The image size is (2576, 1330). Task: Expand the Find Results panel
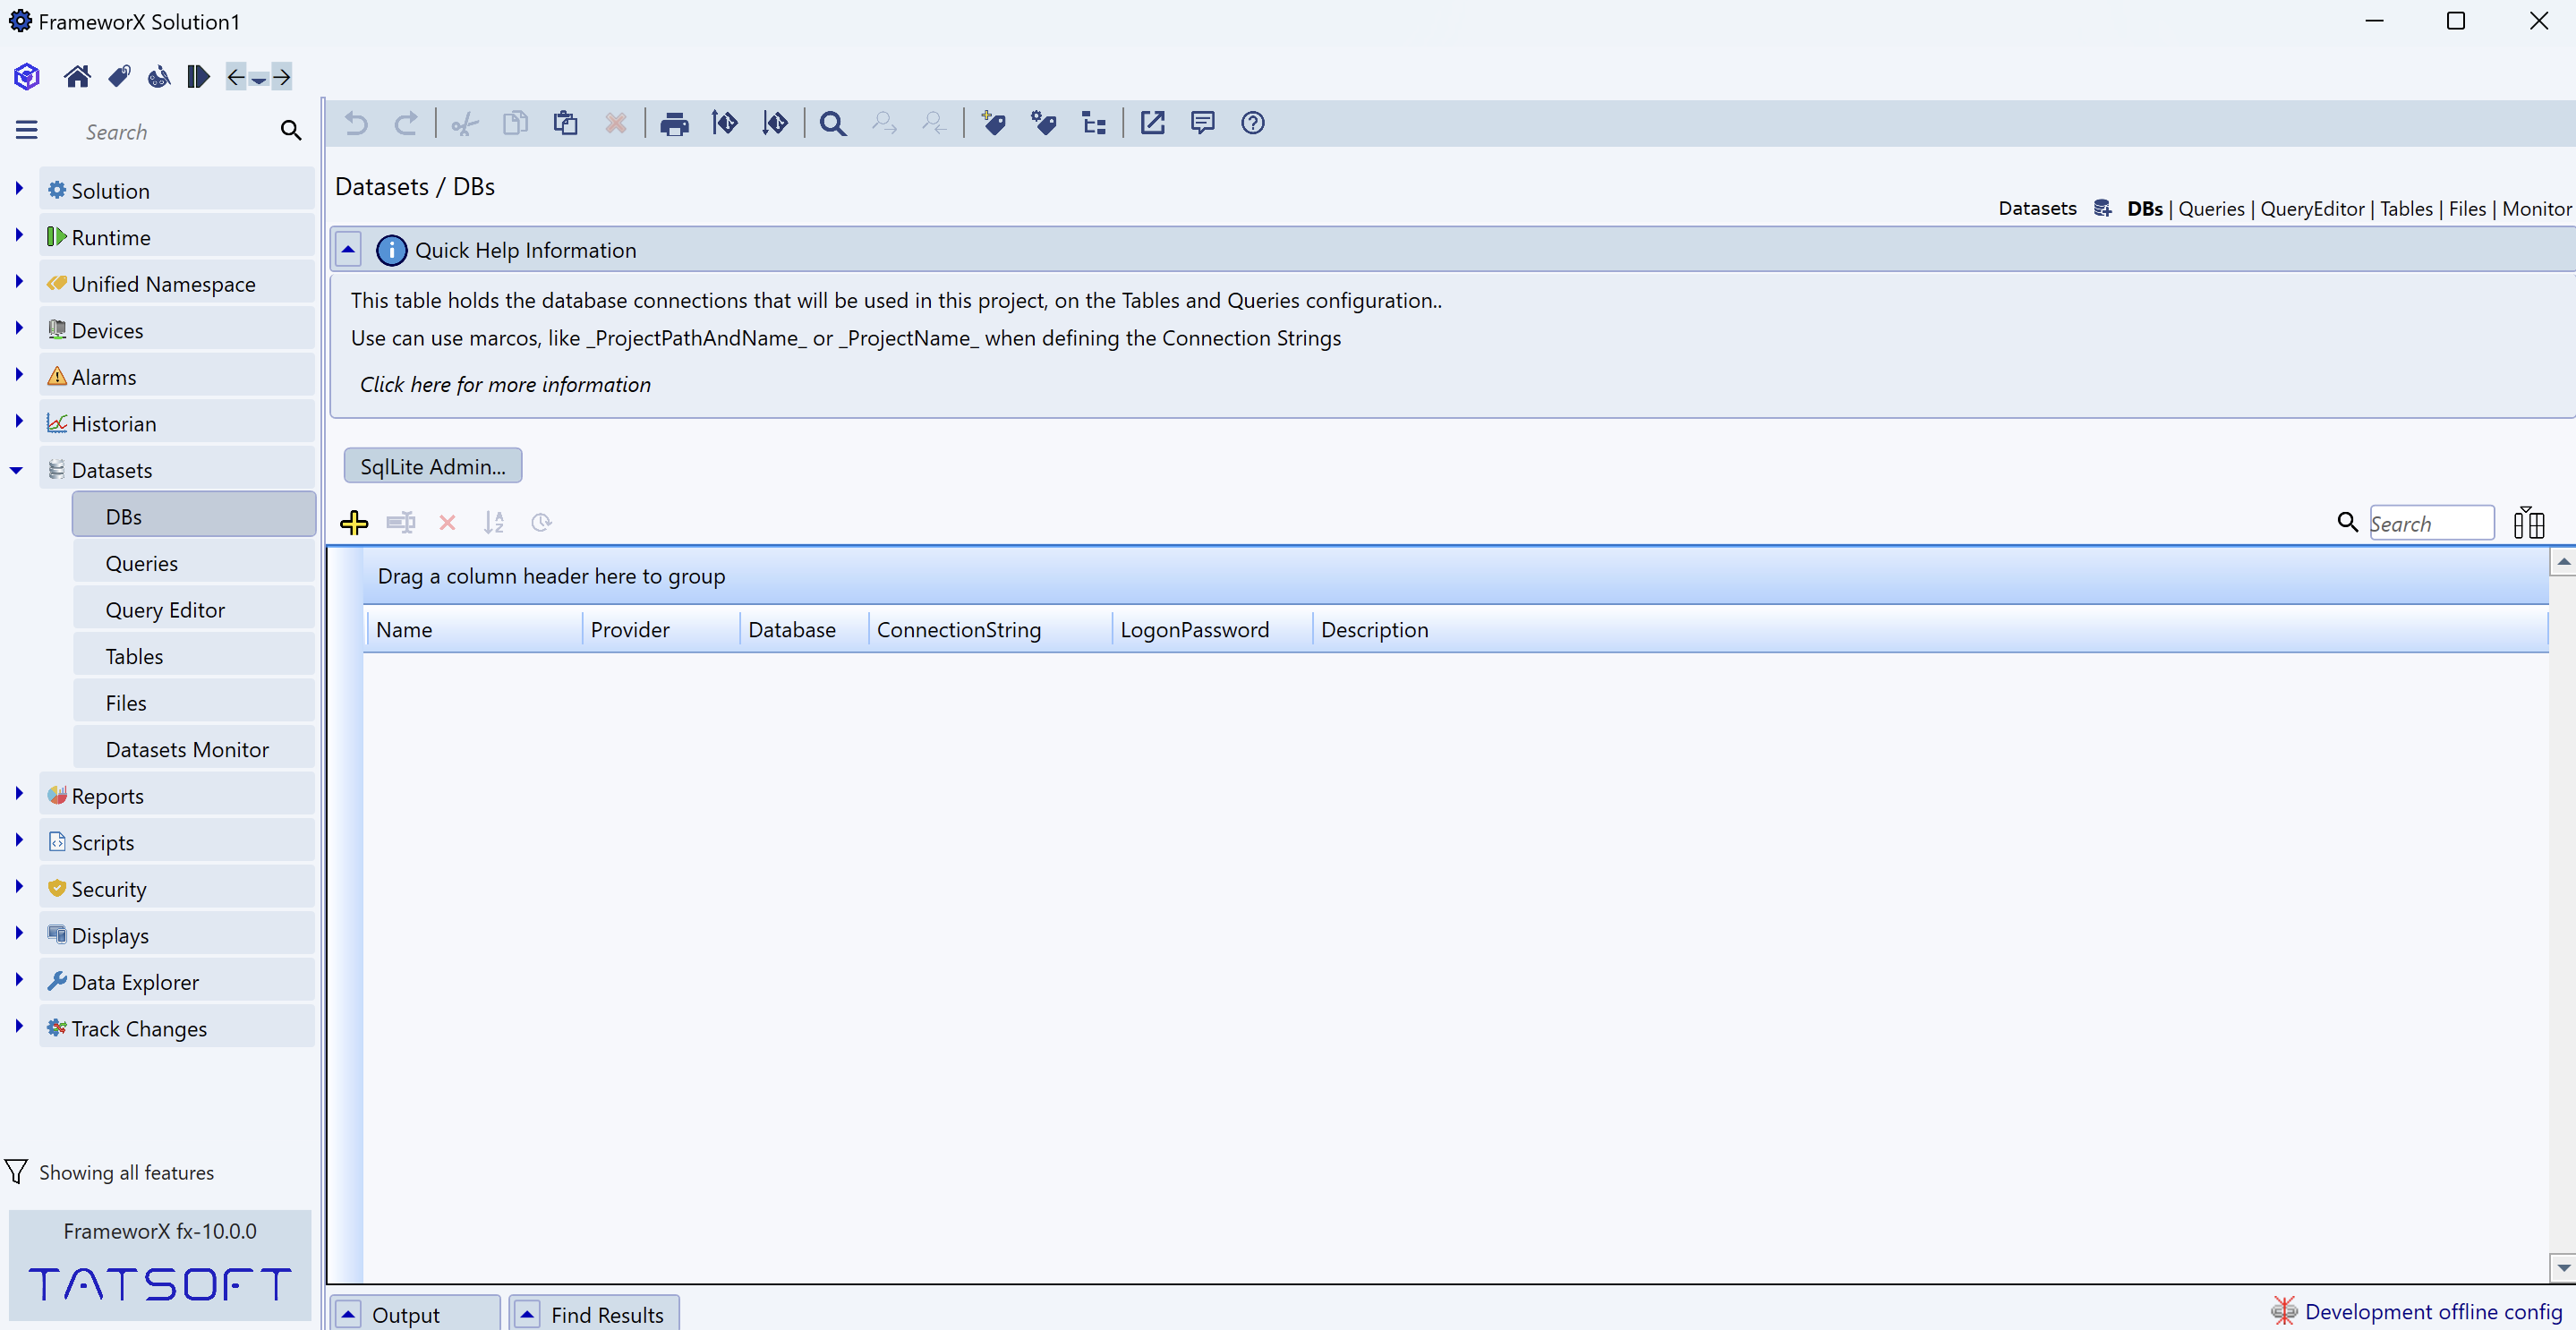(527, 1313)
